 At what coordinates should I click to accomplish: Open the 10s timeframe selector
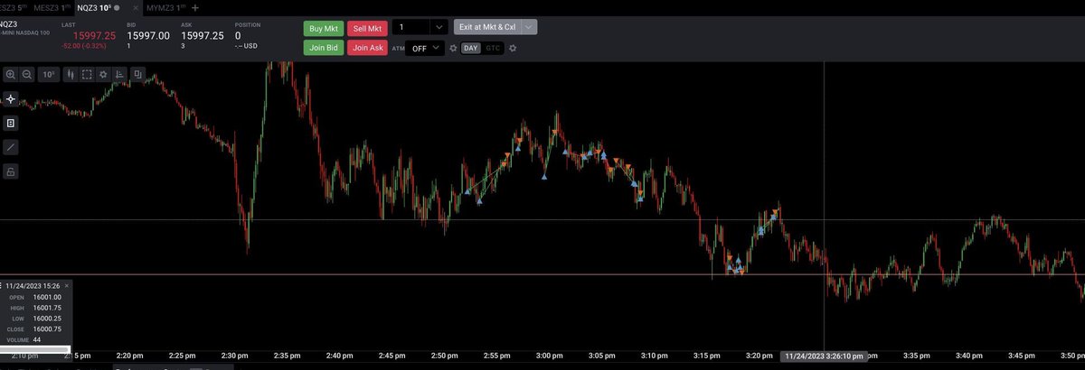48,74
